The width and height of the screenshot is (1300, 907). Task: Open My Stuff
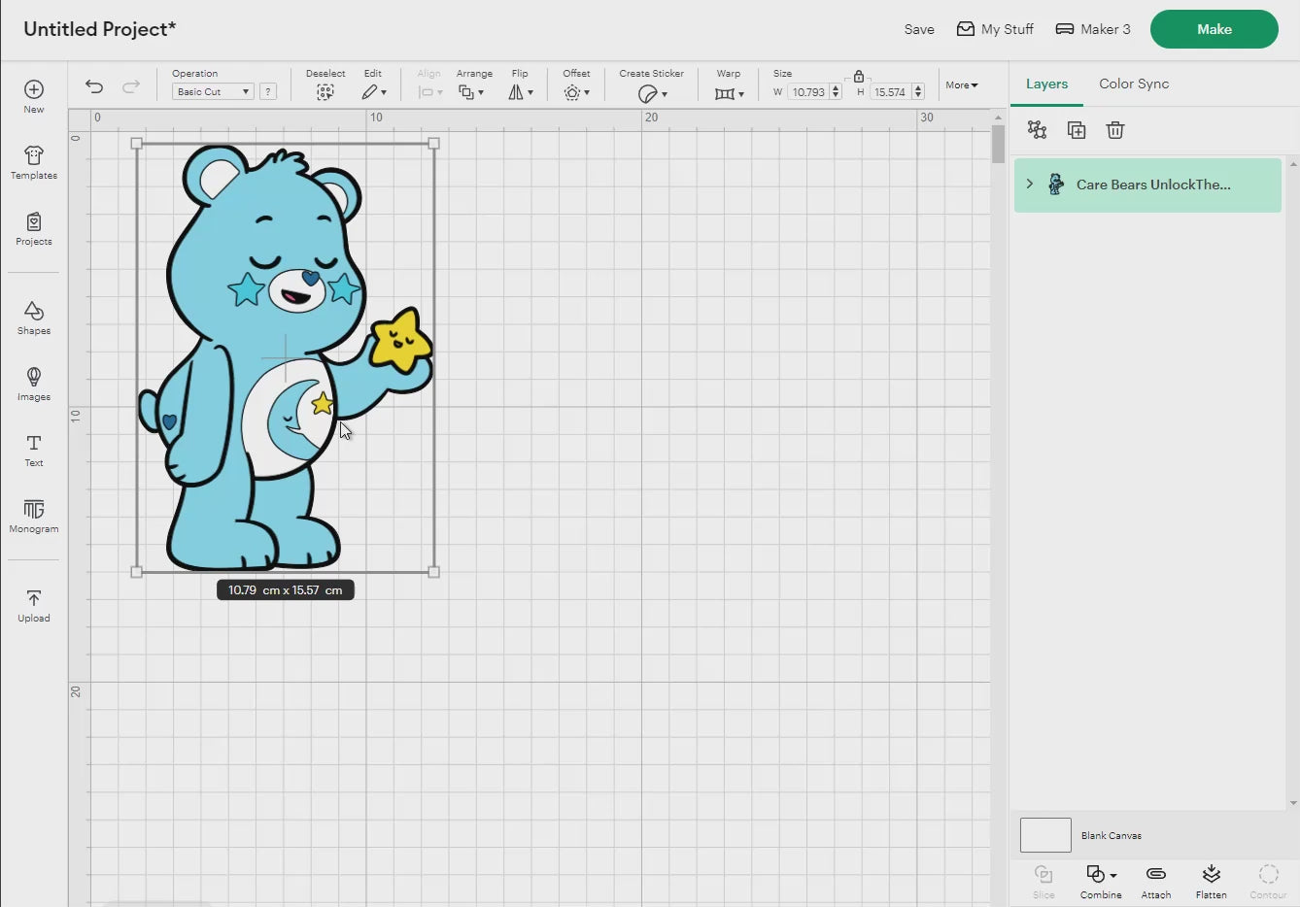tap(995, 29)
